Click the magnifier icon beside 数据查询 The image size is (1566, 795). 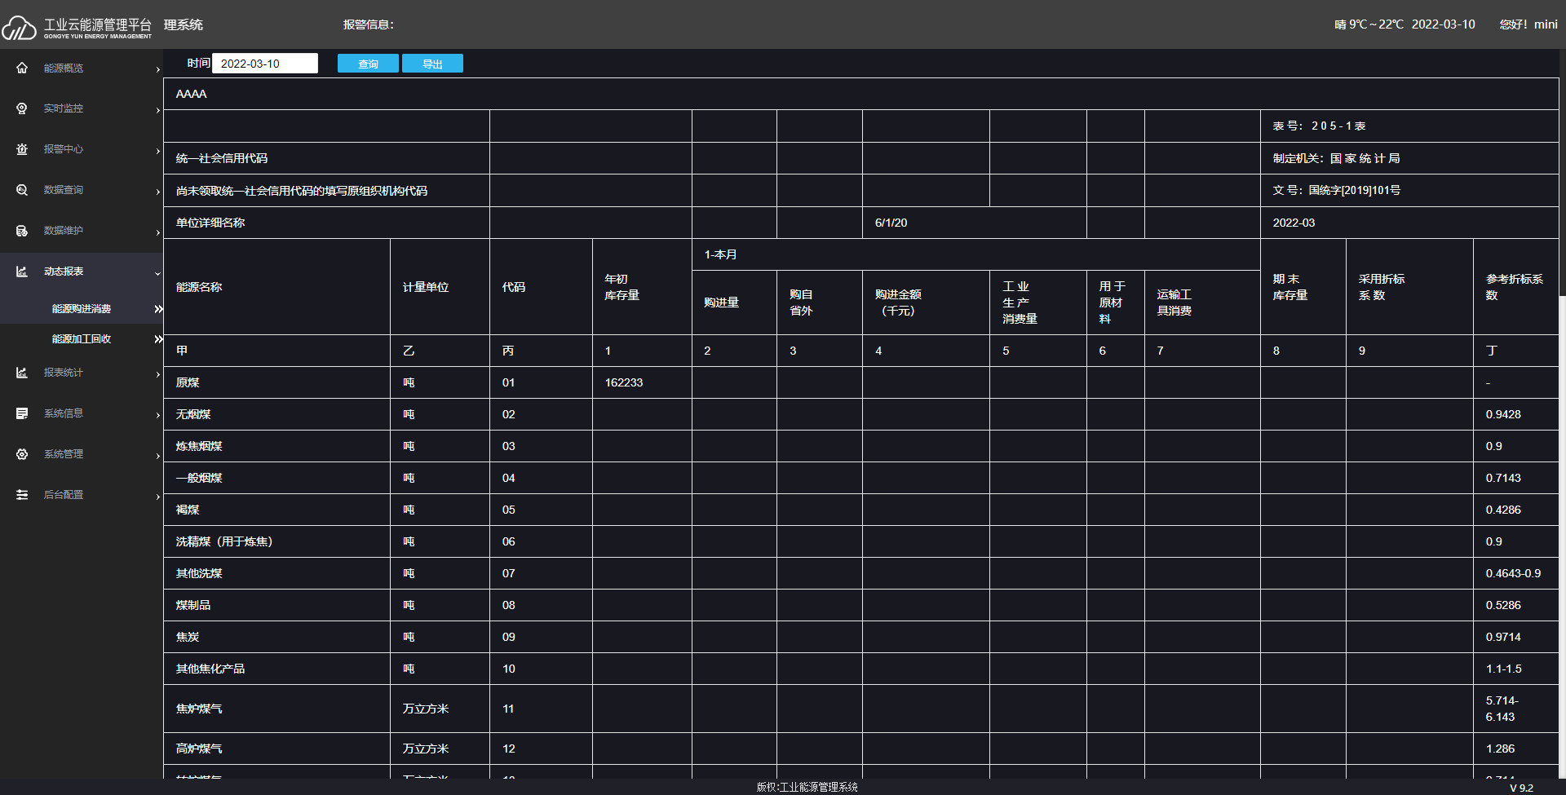pos(22,190)
